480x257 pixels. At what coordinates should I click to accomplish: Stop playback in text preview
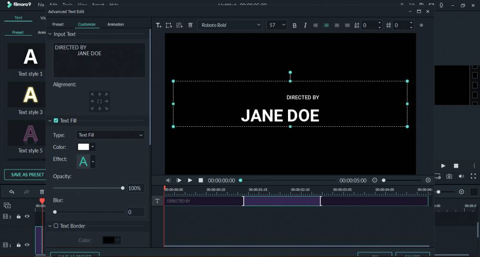tap(201, 181)
